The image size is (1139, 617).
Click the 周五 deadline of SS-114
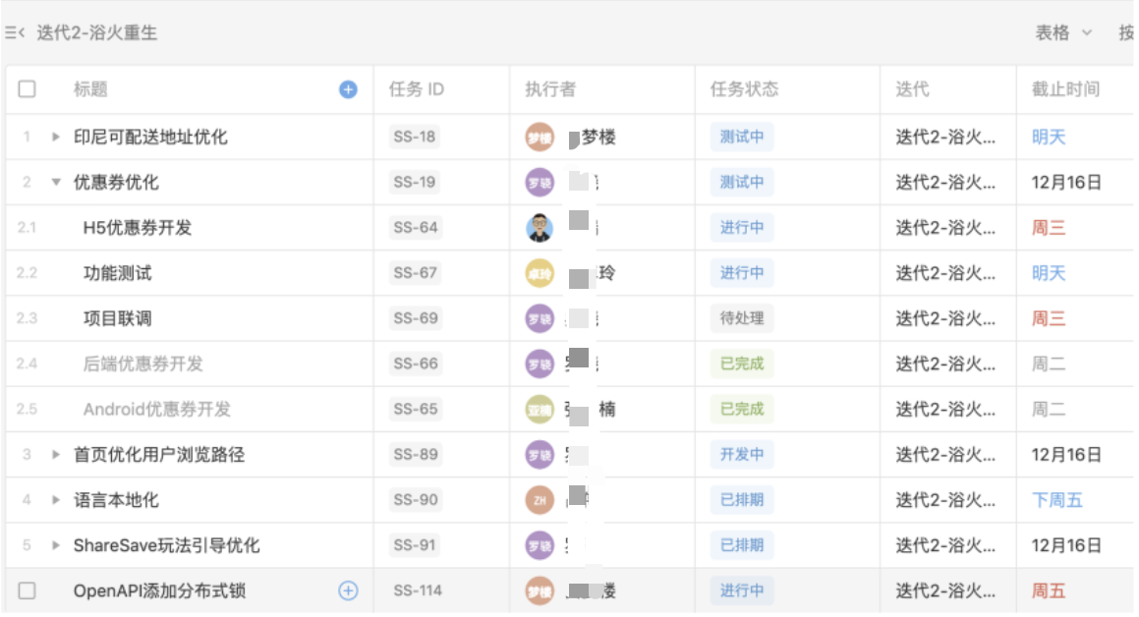coord(1049,590)
